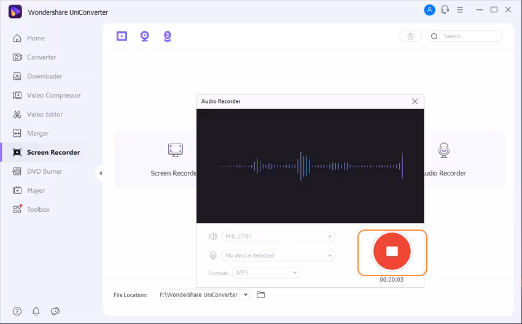This screenshot has width=522, height=324.
Task: Click the trash delete button
Action: pyautogui.click(x=410, y=36)
